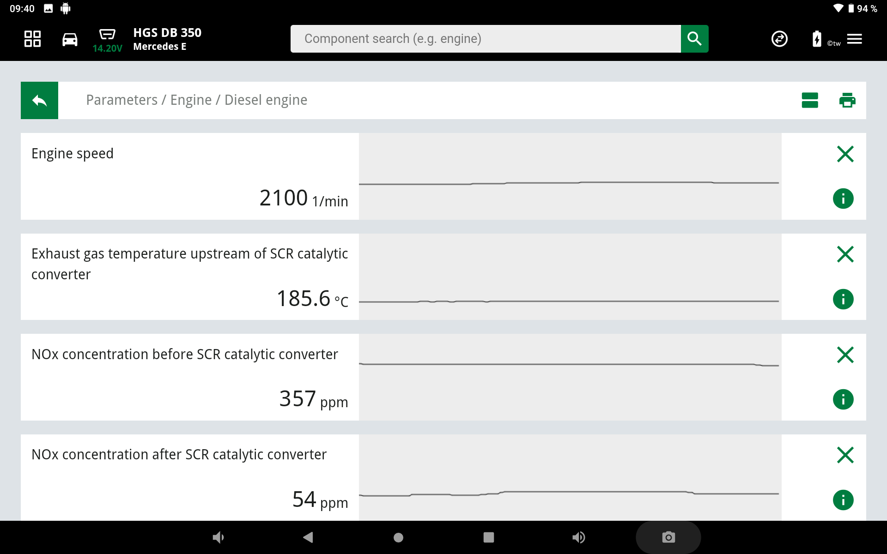Image resolution: width=887 pixels, height=554 pixels.
Task: Go back with the green arrow
Action: 39,100
